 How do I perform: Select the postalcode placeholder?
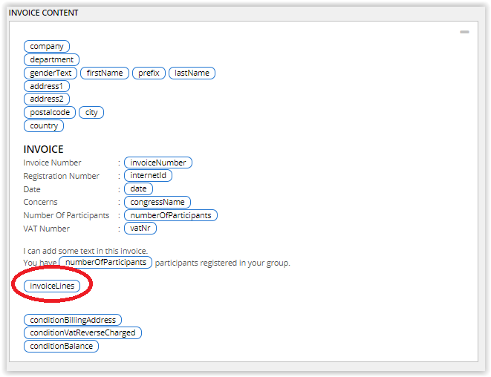(x=50, y=113)
